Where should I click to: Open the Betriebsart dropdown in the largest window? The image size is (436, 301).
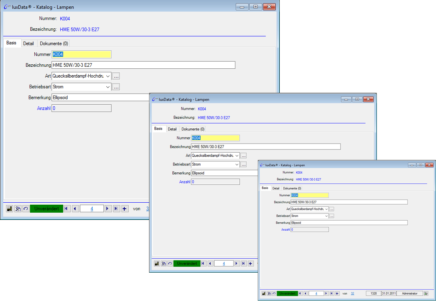108,87
